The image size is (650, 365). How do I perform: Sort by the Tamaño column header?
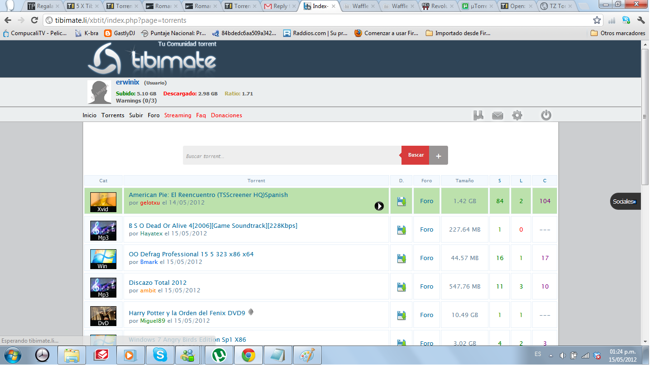pyautogui.click(x=465, y=180)
